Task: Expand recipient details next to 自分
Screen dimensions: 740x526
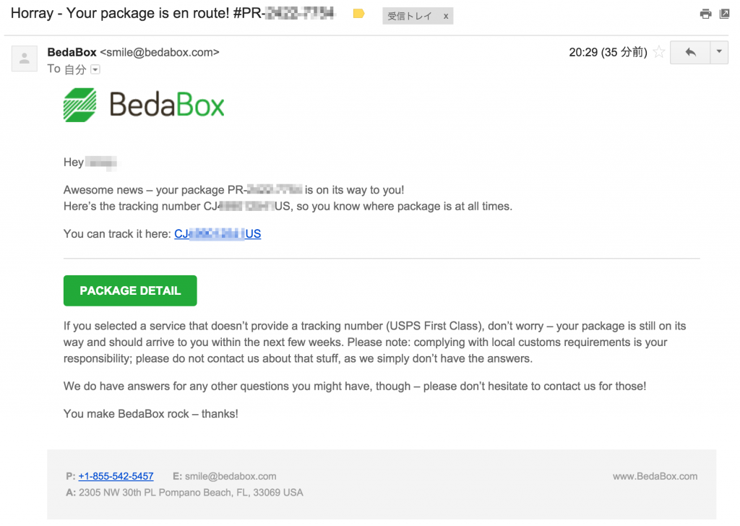Action: (95, 69)
